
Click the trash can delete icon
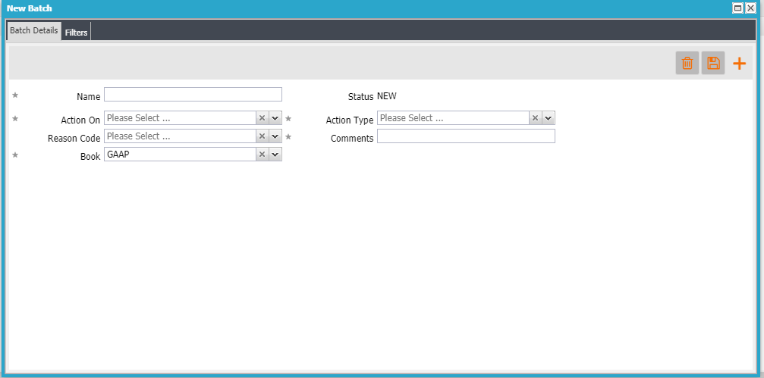pyautogui.click(x=687, y=64)
